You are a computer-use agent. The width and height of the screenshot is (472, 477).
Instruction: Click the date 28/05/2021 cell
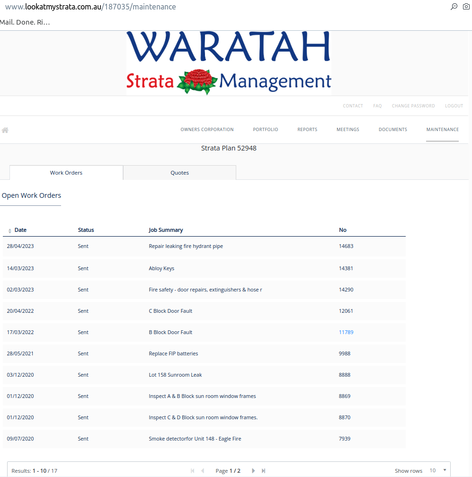point(20,353)
